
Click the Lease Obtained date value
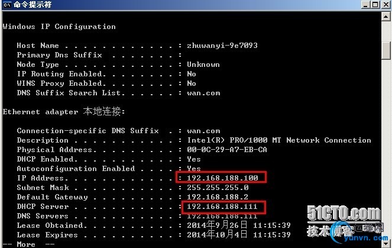coord(238,226)
